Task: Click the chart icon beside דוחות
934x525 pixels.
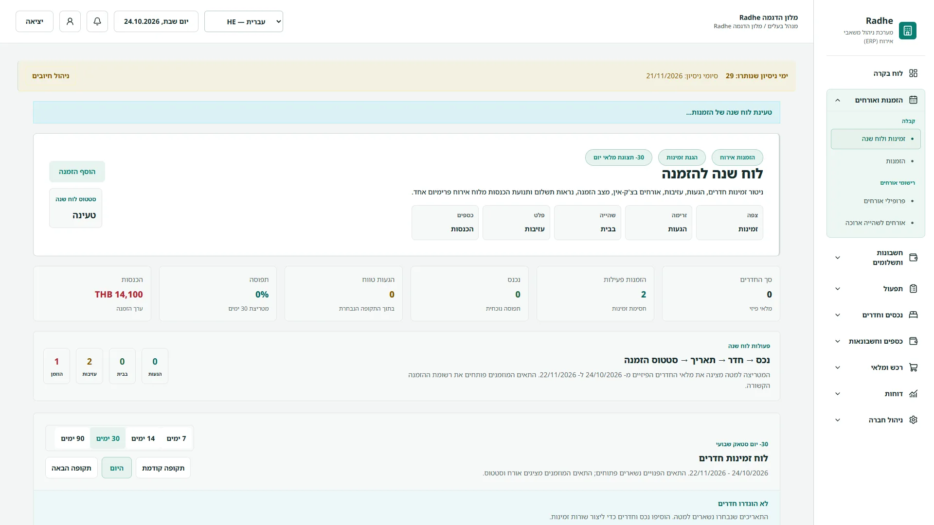Action: click(x=913, y=394)
